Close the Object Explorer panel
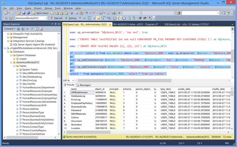Screen dimensions: 237x147 (x=59, y=24)
